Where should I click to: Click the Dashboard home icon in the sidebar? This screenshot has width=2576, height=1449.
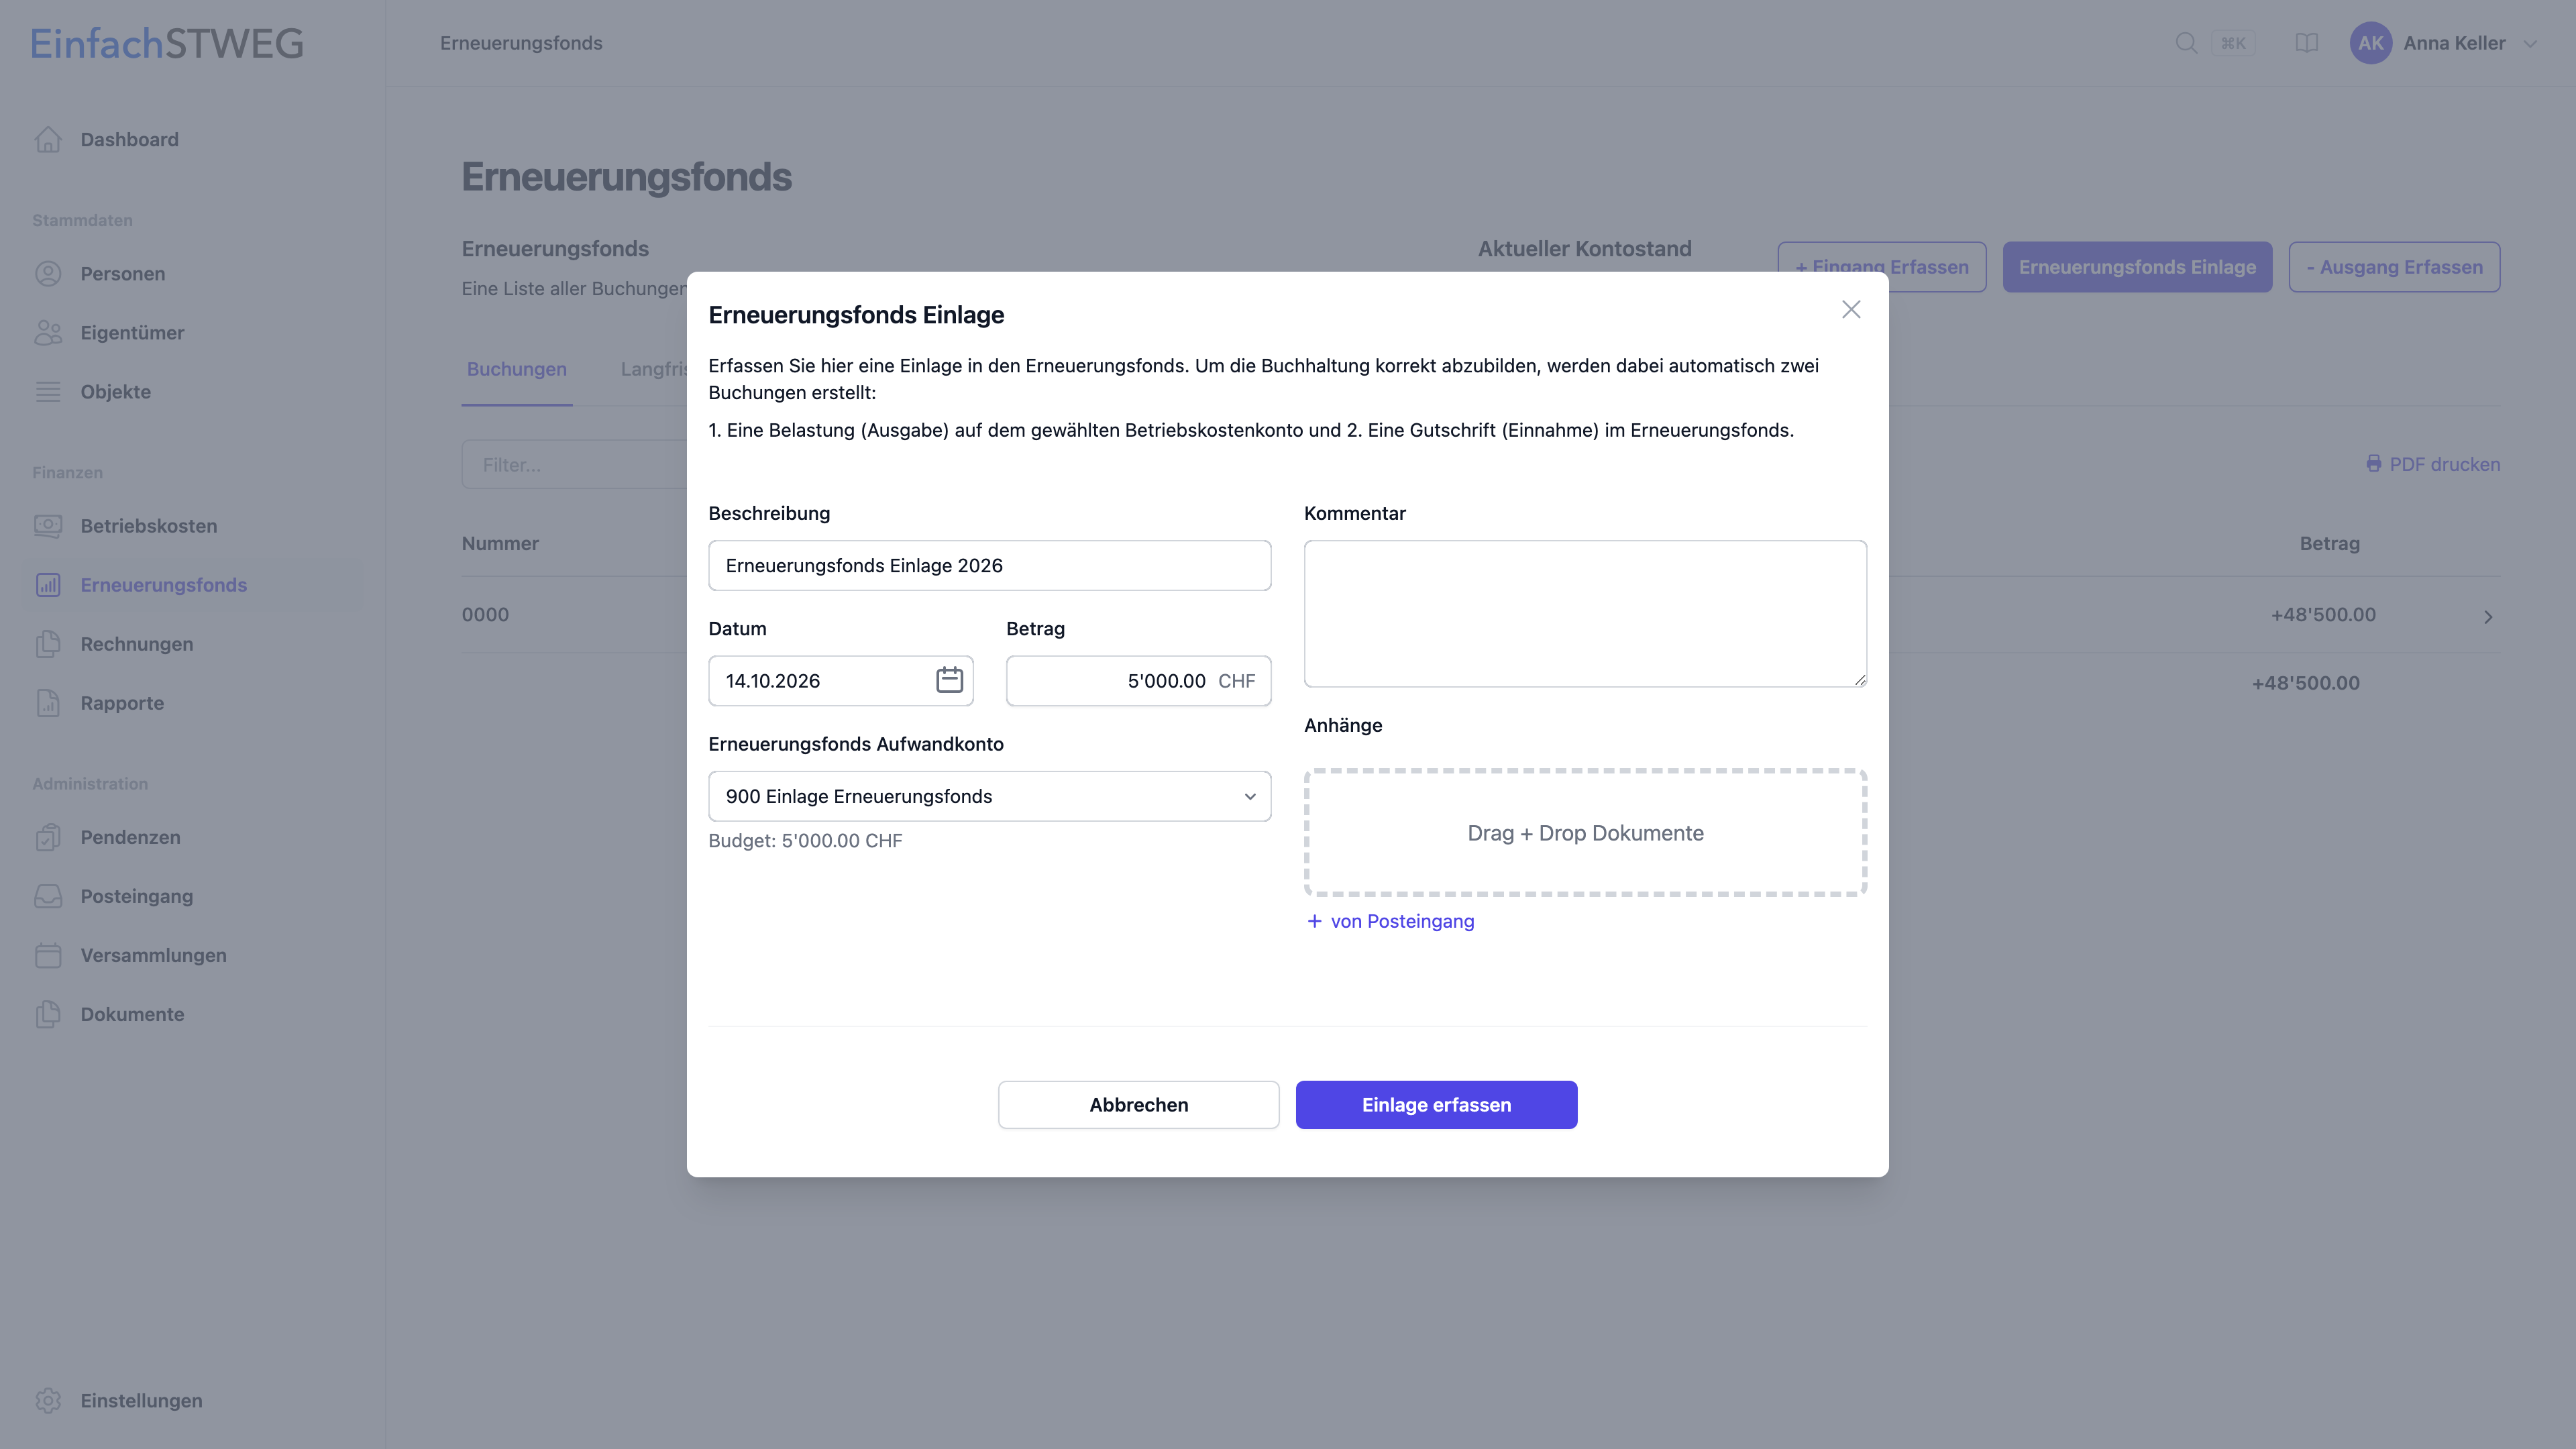point(48,140)
